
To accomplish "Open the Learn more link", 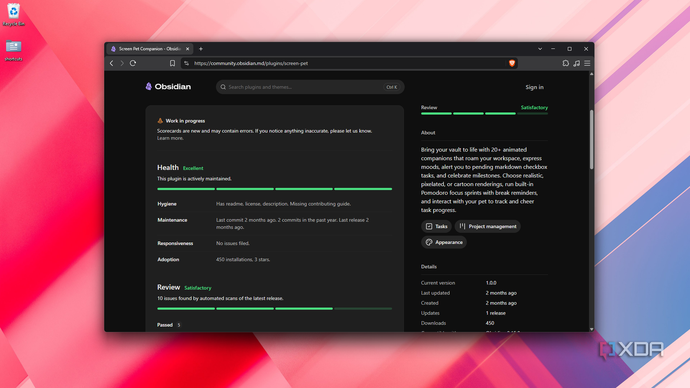I will coord(170,138).
